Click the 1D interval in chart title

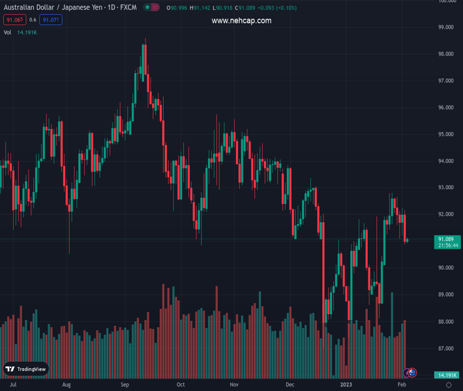[x=110, y=8]
